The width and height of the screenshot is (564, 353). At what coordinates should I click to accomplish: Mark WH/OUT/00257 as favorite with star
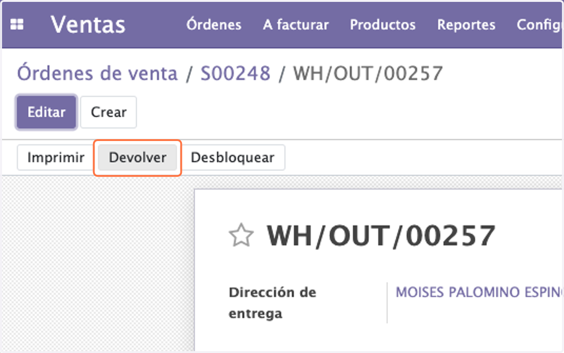point(241,236)
